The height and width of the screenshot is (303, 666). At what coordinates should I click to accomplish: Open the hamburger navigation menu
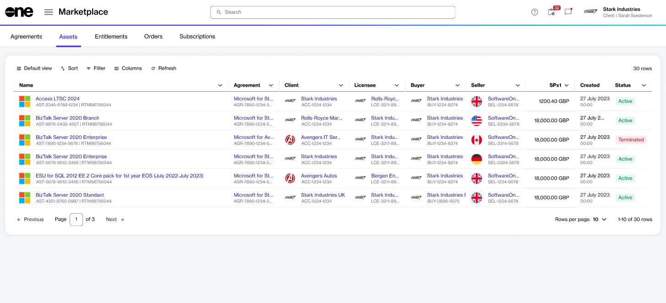(x=49, y=12)
